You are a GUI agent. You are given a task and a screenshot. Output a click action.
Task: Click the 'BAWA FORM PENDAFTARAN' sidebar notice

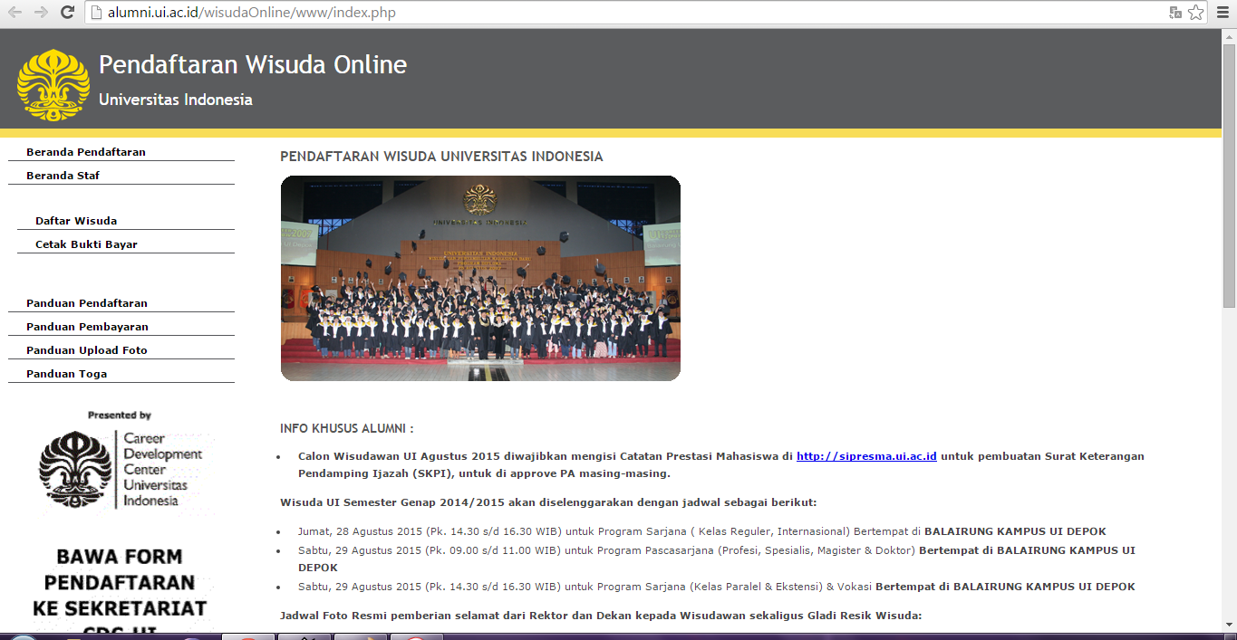[x=120, y=588]
